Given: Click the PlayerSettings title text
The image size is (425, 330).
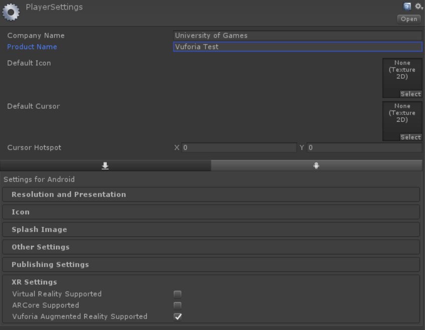Looking at the screenshot, I should (54, 7).
